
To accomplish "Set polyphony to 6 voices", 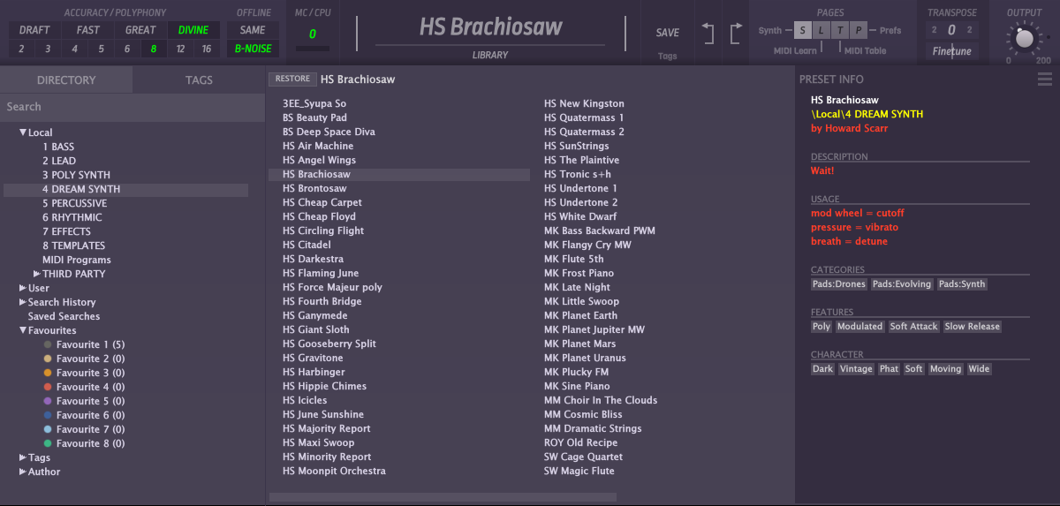I will [127, 49].
